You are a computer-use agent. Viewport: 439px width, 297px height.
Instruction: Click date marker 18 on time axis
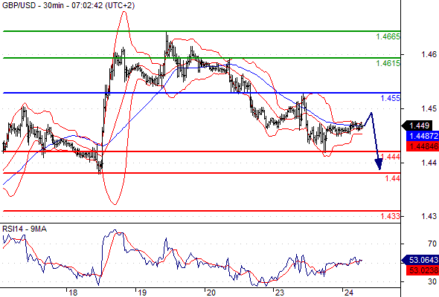(x=73, y=293)
